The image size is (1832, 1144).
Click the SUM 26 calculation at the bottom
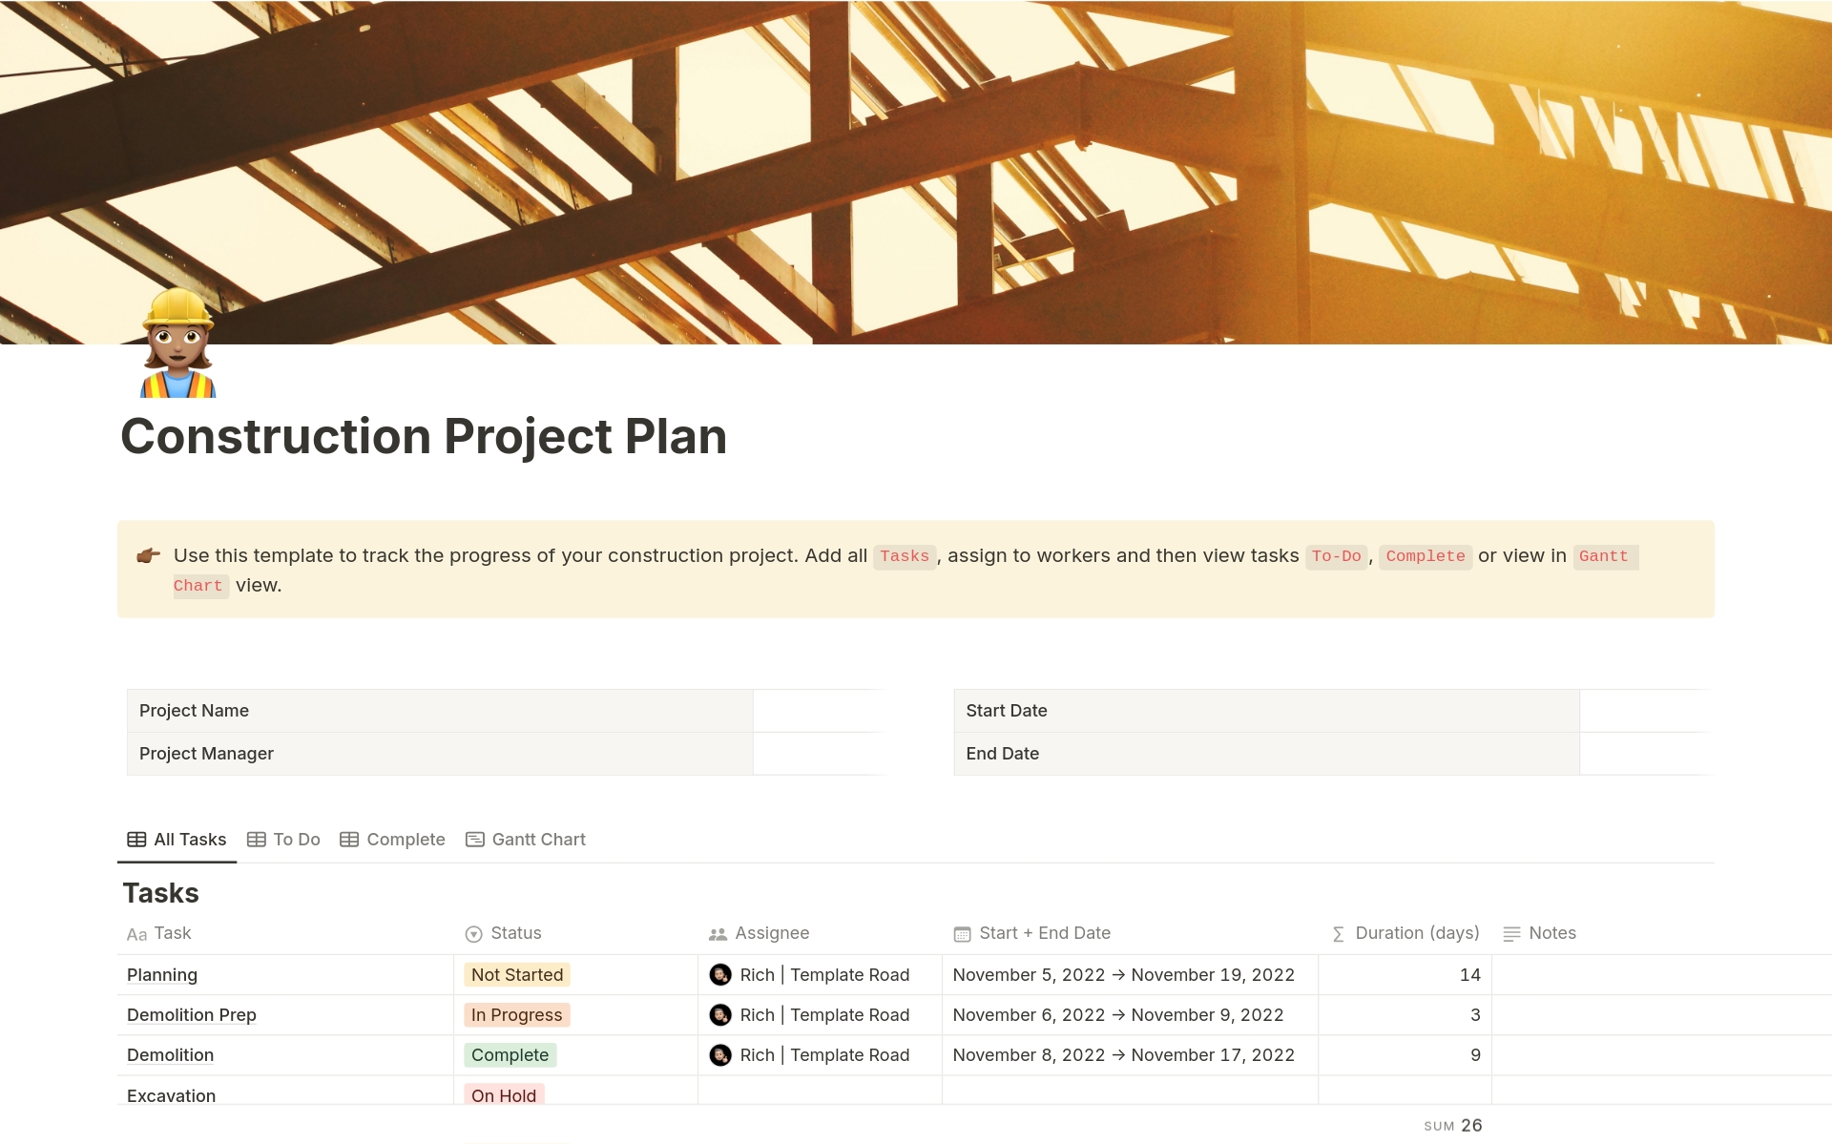pos(1452,1126)
